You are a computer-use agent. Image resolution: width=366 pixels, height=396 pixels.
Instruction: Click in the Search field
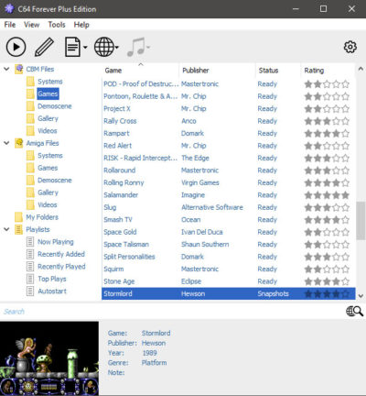point(172,312)
